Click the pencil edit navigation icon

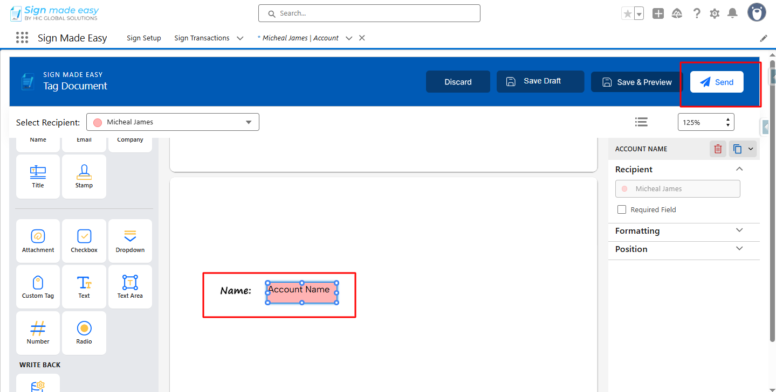pyautogui.click(x=764, y=38)
